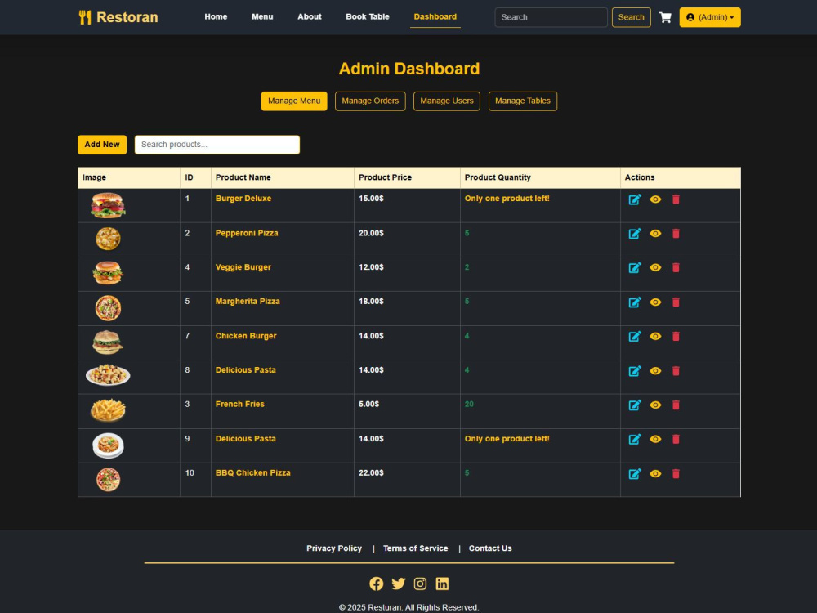817x613 pixels.
Task: Click the Add New button
Action: coord(102,145)
